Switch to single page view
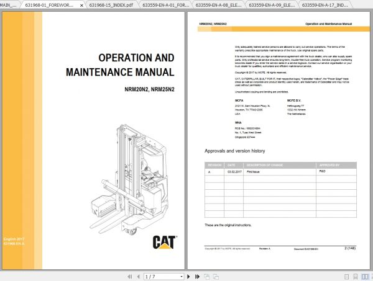Screen dimensions: 373x281 (x=347, y=277)
